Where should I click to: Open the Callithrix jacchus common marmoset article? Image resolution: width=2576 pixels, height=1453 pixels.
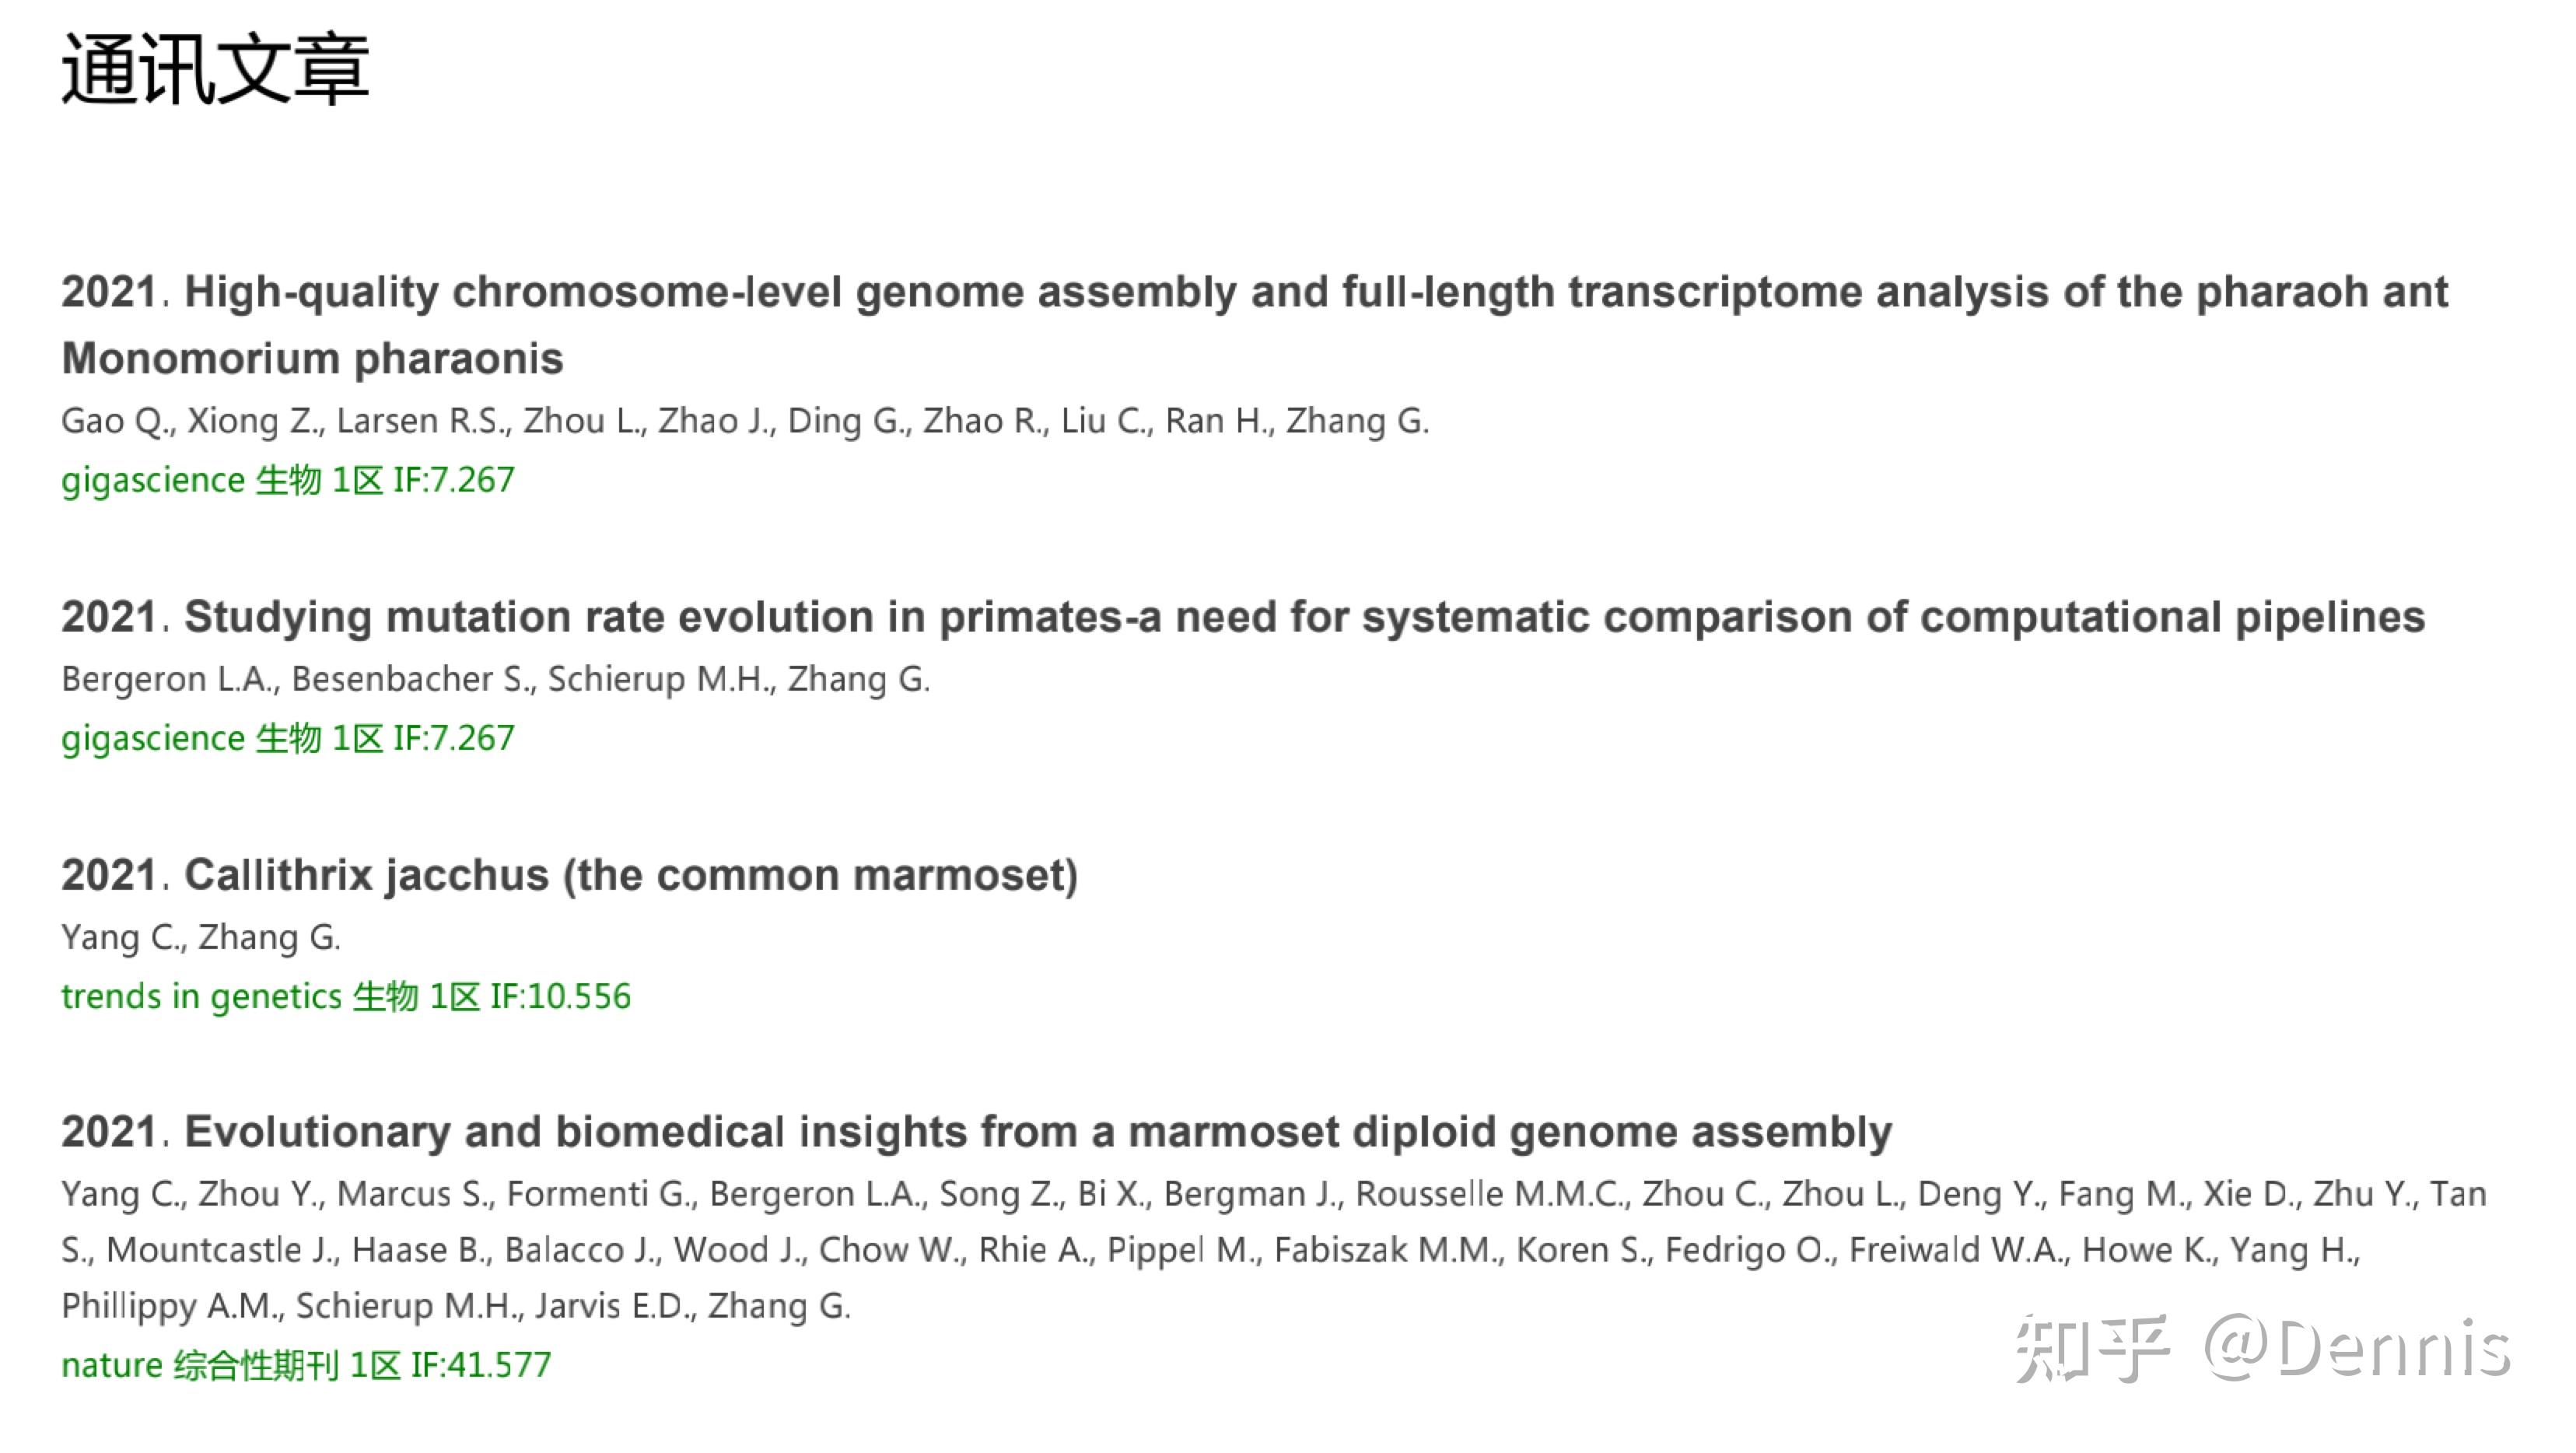(570, 875)
